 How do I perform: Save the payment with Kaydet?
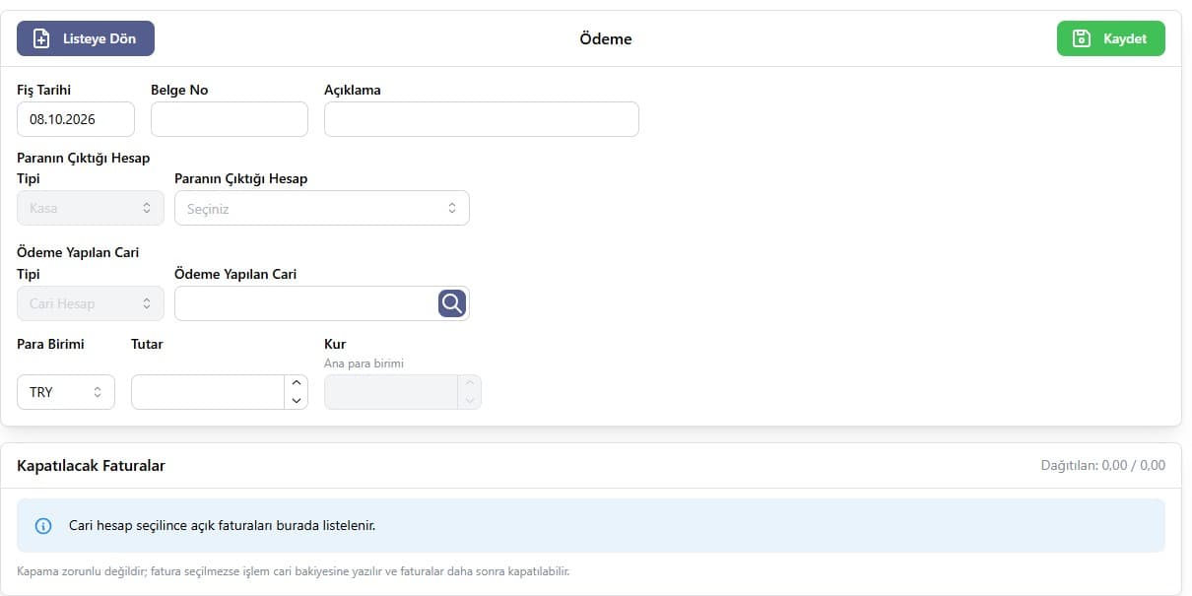pyautogui.click(x=1111, y=38)
